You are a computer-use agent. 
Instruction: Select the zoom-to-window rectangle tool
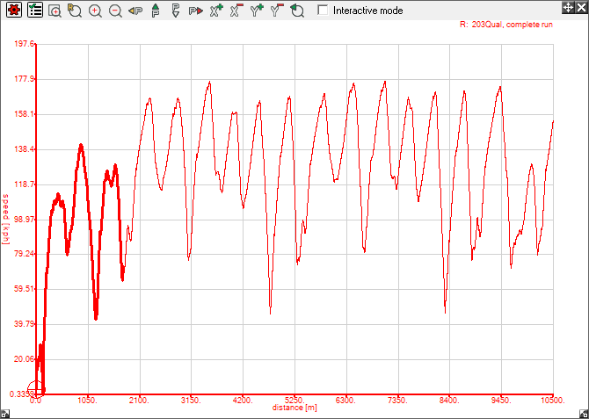click(x=55, y=11)
